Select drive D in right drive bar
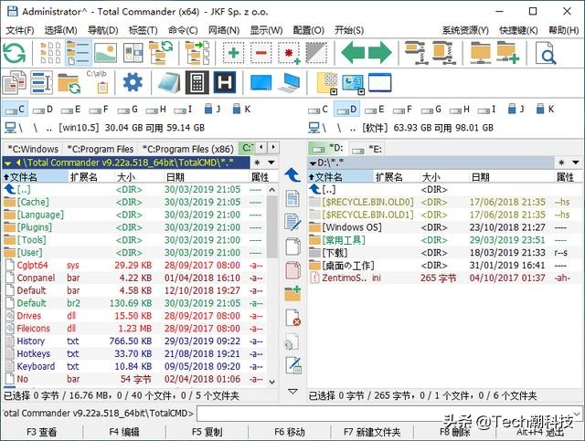Viewport: 585px width, 441px height. [x=346, y=110]
